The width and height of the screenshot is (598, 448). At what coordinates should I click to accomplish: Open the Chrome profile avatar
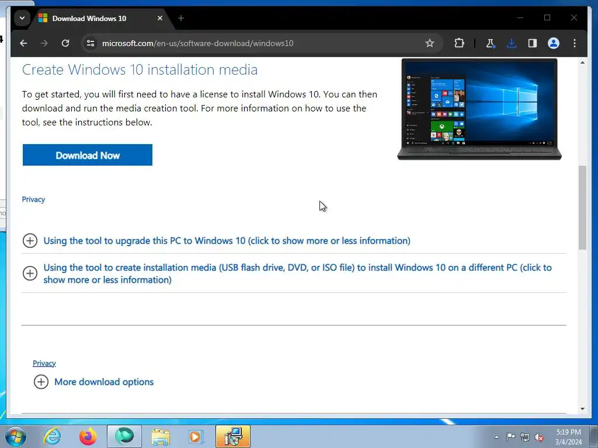[554, 43]
